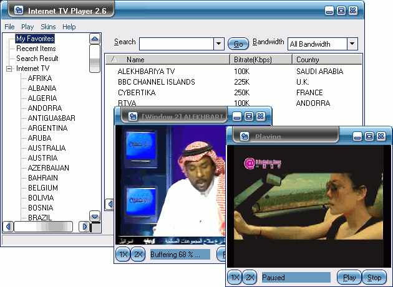Stop playback in Playing window

(x=374, y=277)
